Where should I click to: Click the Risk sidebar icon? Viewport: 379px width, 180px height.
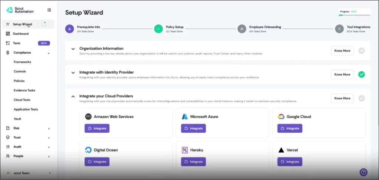point(8,128)
